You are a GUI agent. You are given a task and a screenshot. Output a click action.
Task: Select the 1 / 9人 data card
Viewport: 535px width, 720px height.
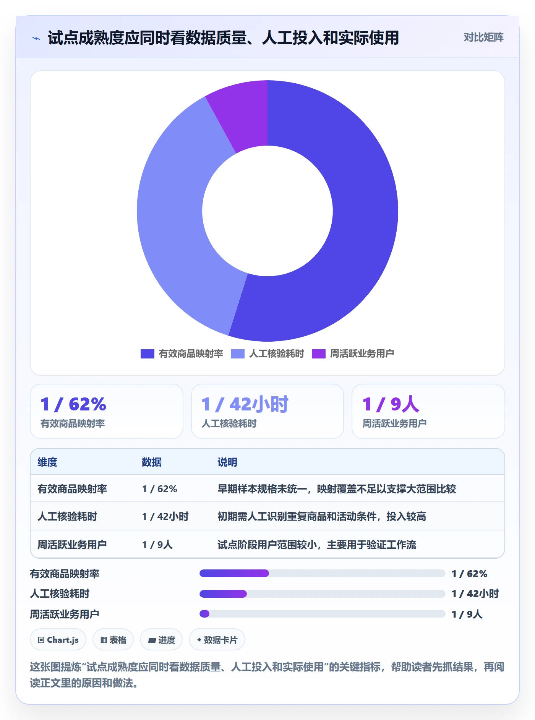pyautogui.click(x=428, y=411)
